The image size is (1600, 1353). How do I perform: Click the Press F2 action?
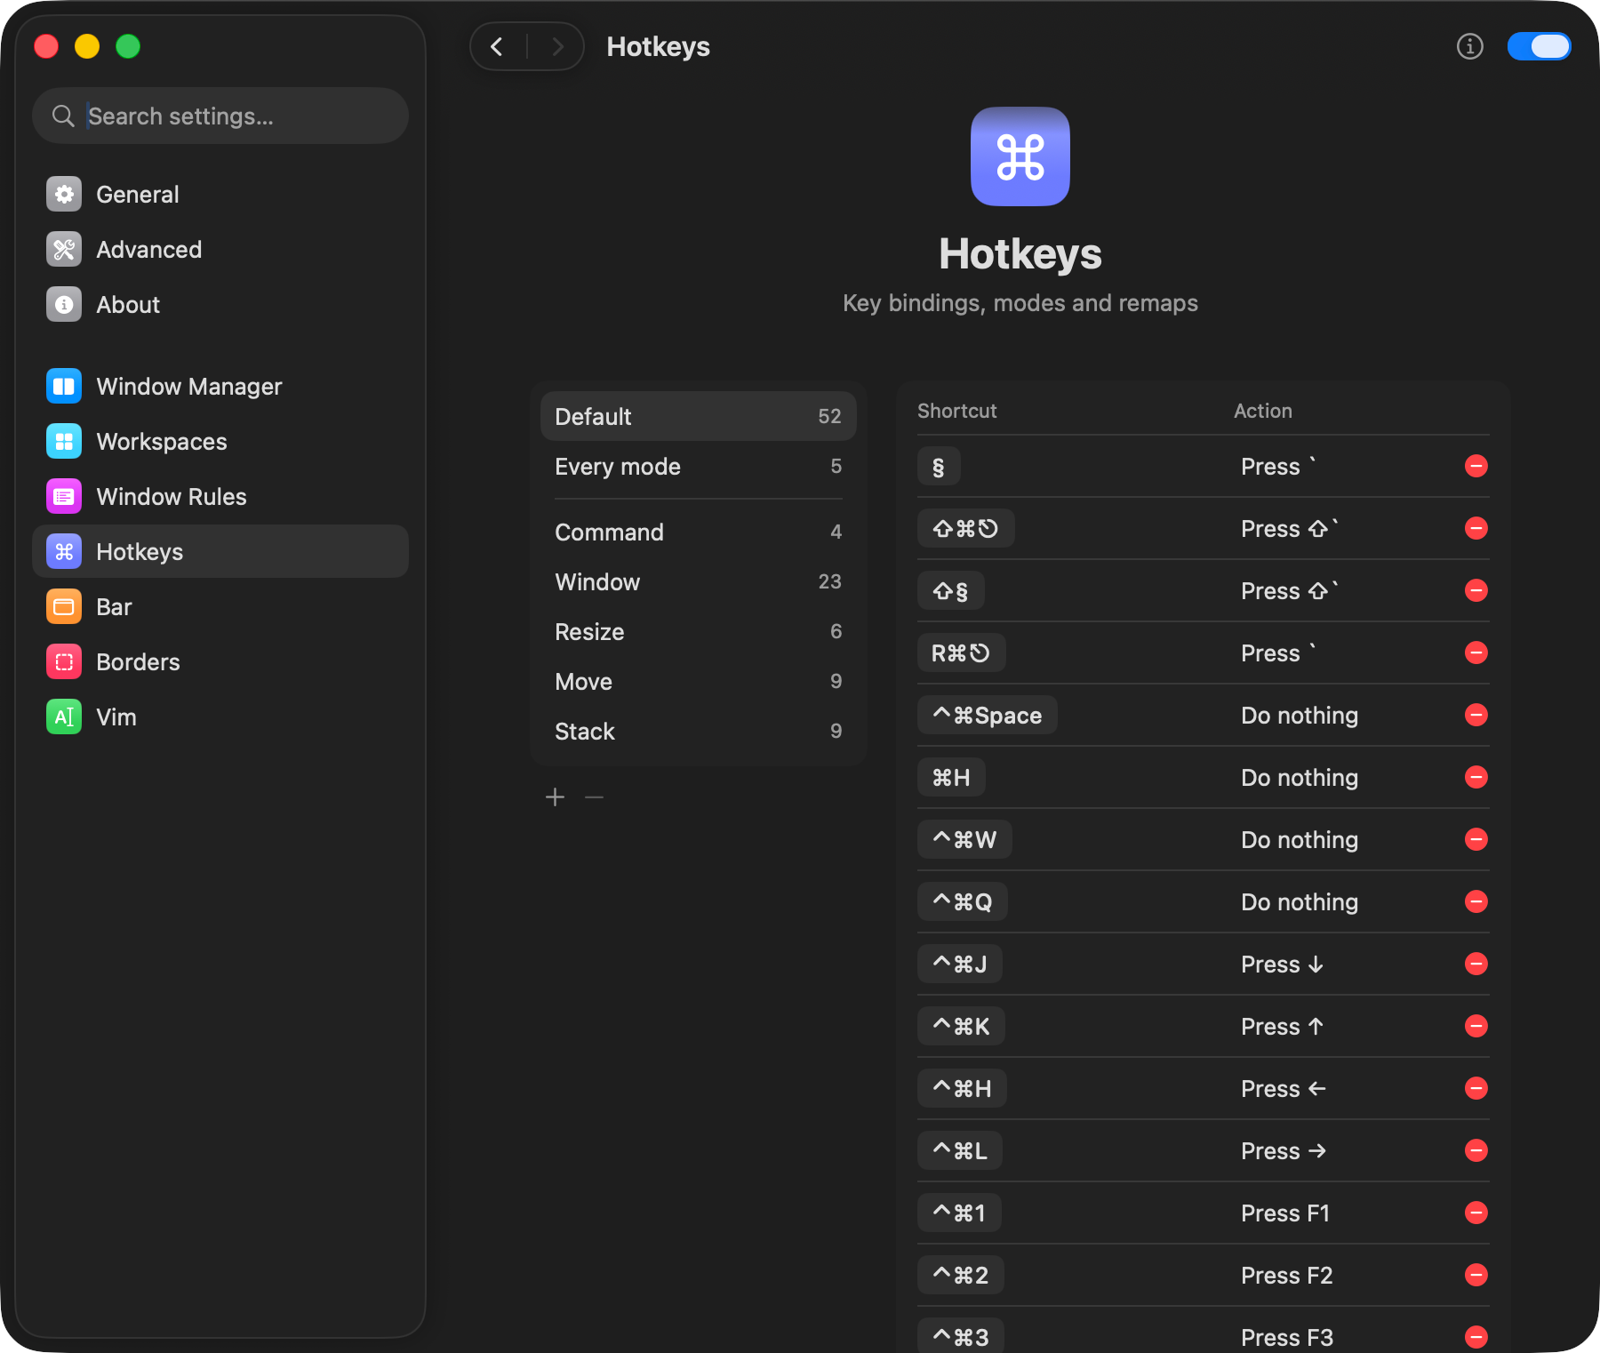click(1287, 1275)
